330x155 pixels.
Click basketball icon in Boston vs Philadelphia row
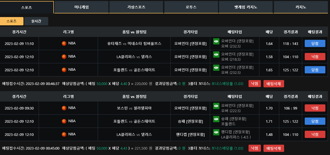(x=64, y=108)
